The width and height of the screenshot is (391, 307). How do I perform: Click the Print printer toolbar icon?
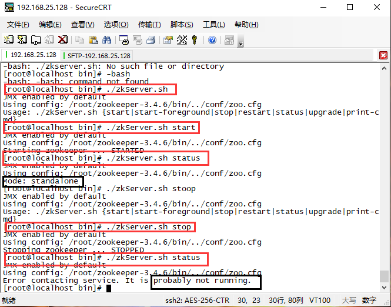coord(151,40)
